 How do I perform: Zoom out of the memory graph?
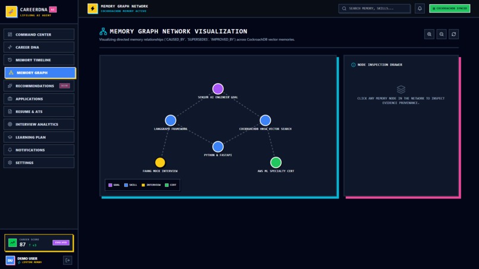tap(442, 34)
